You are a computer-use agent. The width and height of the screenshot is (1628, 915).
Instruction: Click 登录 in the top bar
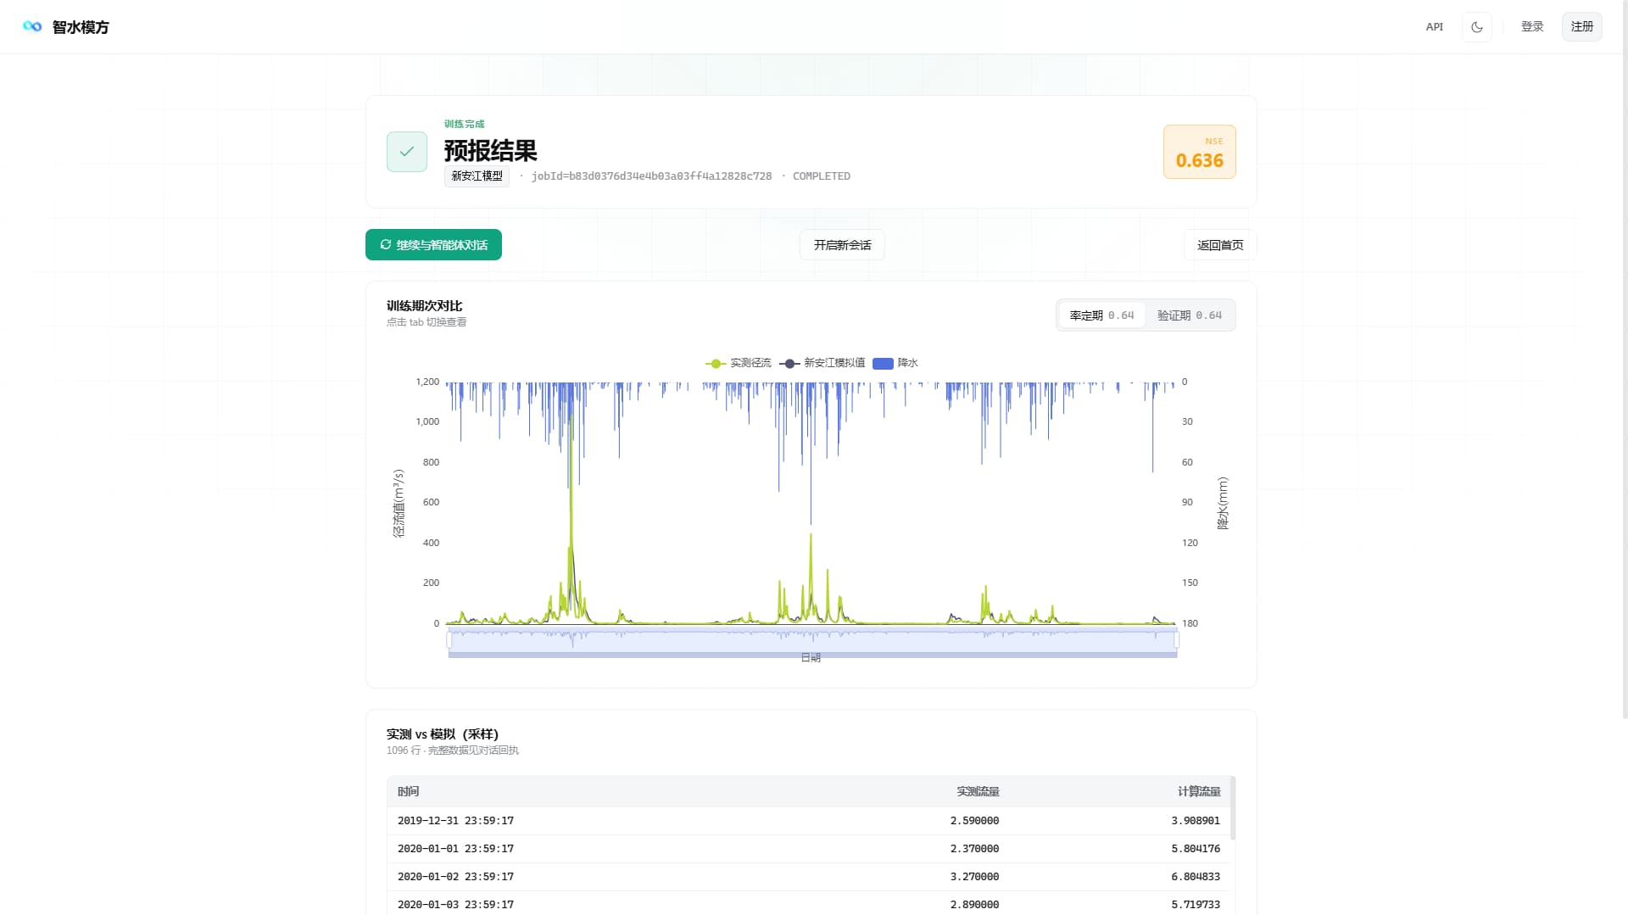point(1532,27)
